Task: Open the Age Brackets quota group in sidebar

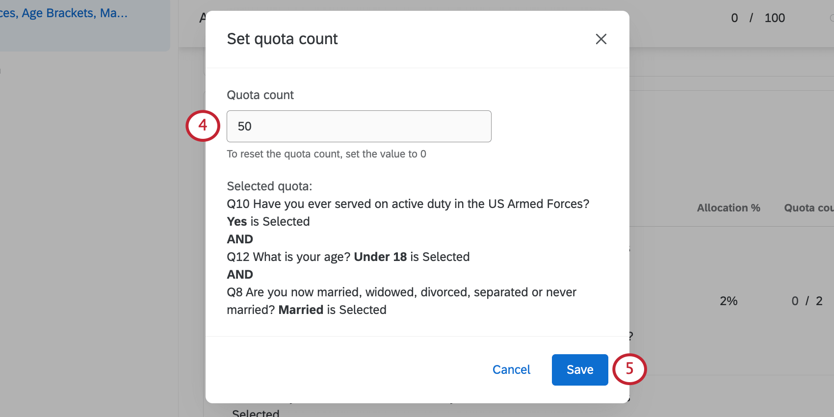Action: pos(64,13)
